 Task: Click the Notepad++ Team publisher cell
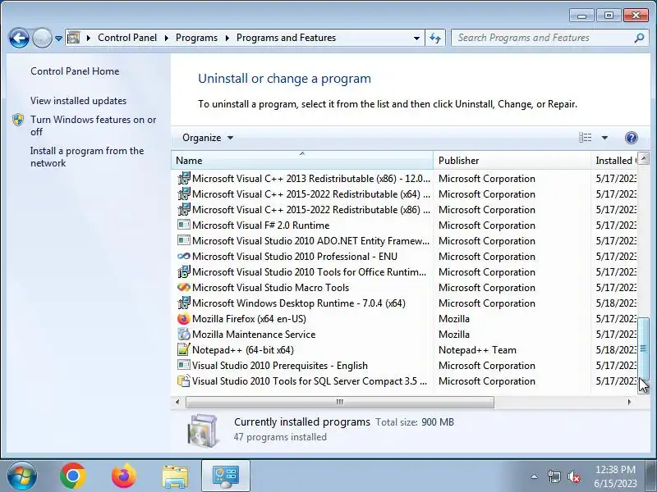(477, 350)
